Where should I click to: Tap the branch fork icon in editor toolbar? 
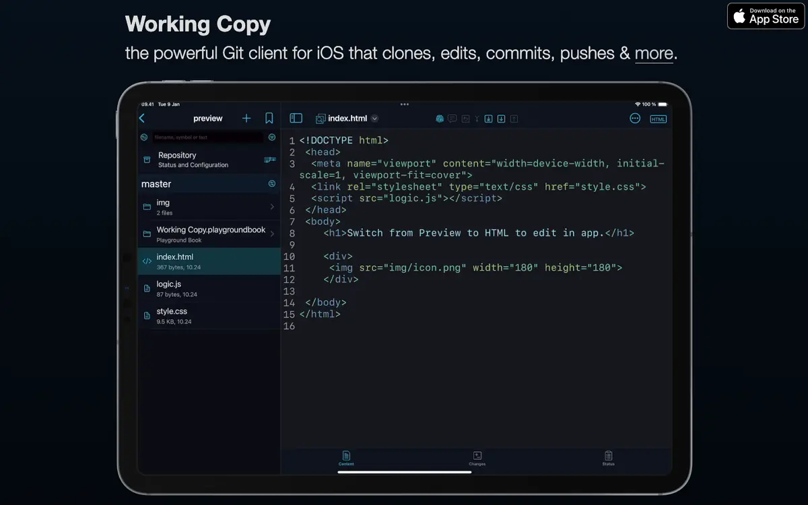477,119
